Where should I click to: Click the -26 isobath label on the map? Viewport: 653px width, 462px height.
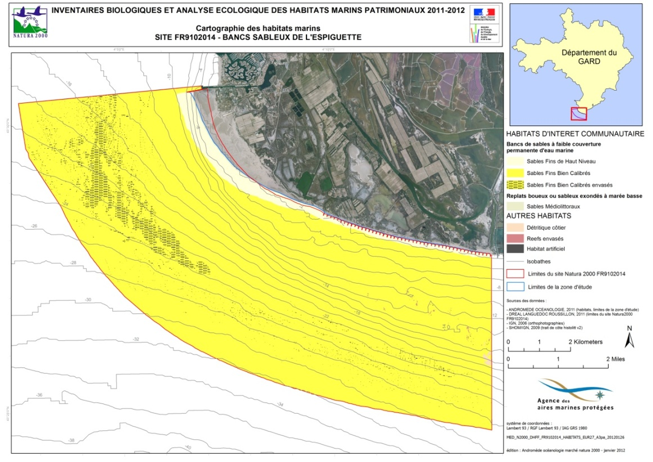pyautogui.click(x=34, y=226)
